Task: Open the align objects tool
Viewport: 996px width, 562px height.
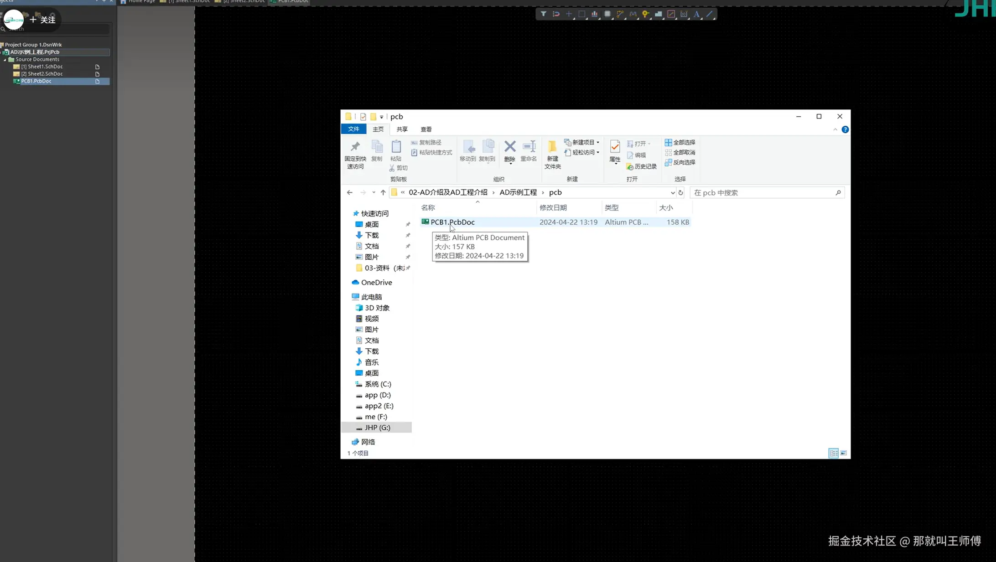Action: 594,14
